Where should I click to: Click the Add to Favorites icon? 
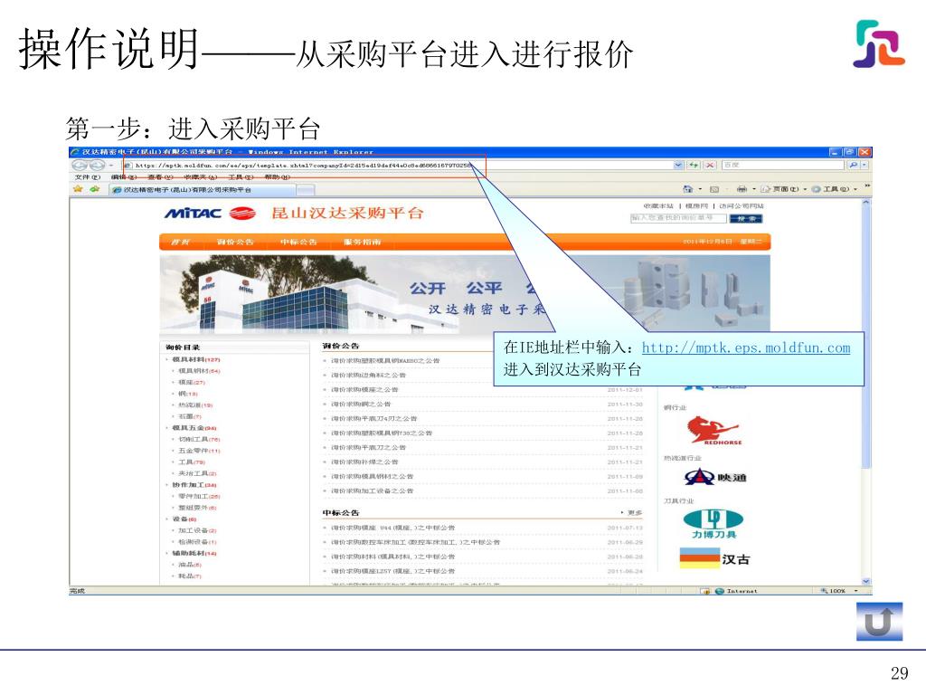[94, 189]
